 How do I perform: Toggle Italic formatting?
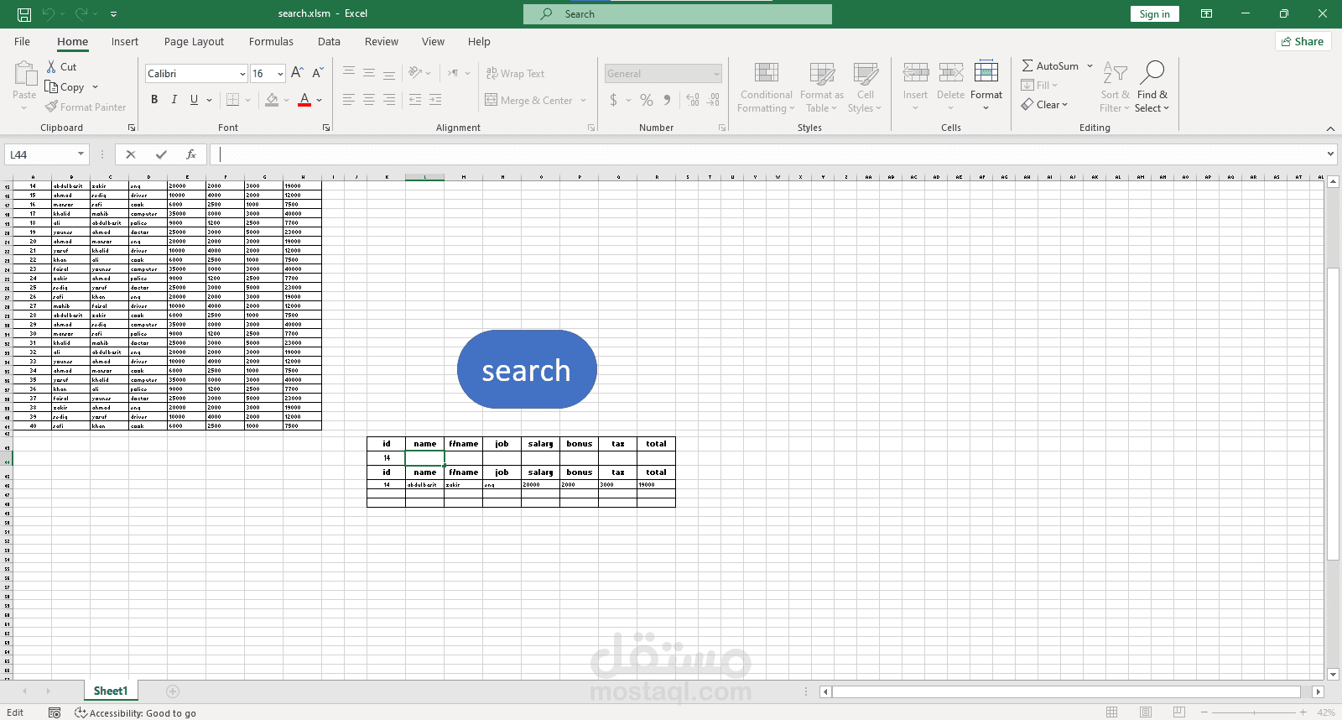click(174, 100)
